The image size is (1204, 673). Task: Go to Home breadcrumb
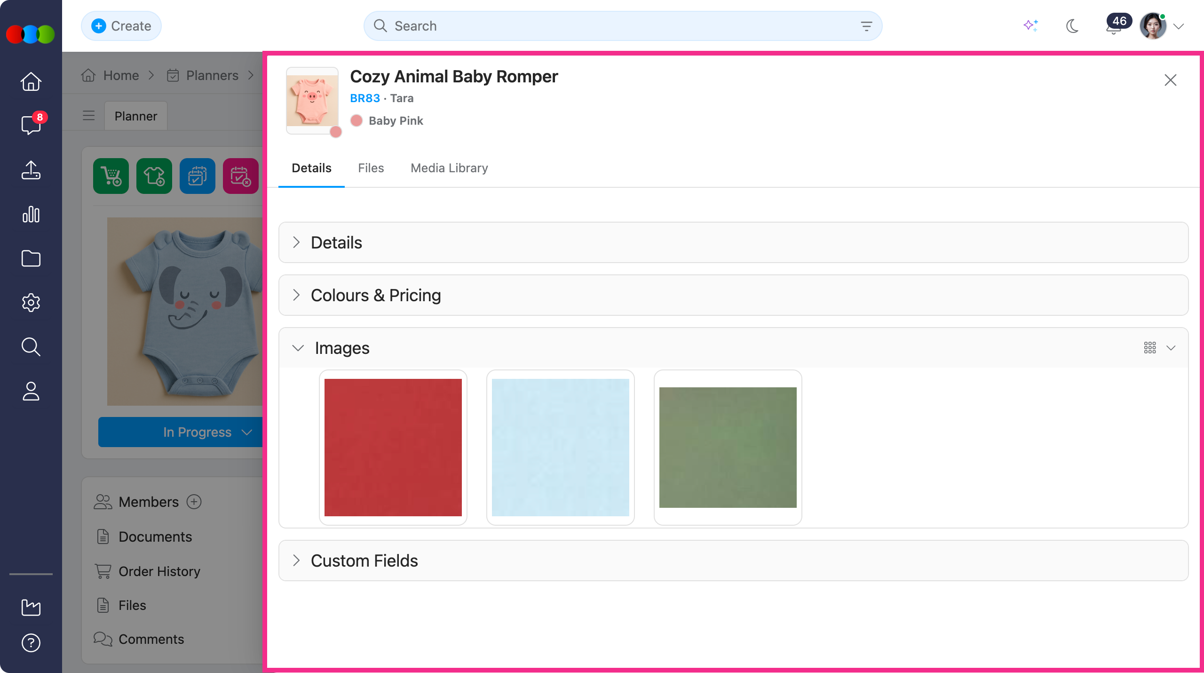click(121, 75)
